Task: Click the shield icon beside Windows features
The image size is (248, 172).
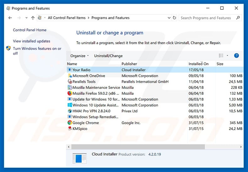Action: (x=8, y=48)
